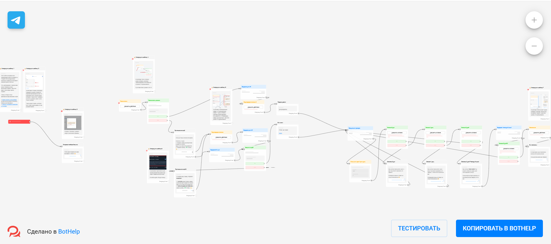Open the dark screenshot thumbnail in the flow
The image size is (551, 244).
(x=158, y=162)
